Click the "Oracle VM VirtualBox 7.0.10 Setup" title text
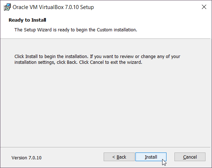 (x=53, y=7)
